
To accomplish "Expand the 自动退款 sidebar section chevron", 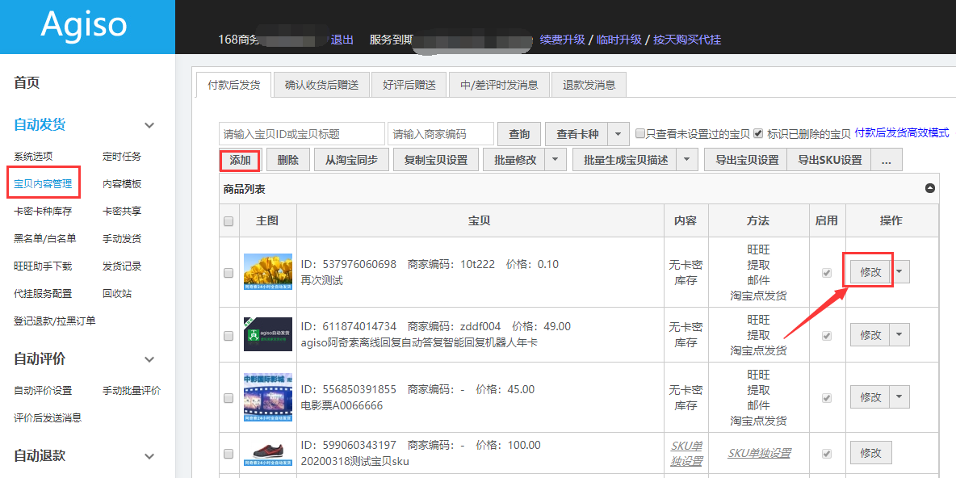I will click(149, 456).
